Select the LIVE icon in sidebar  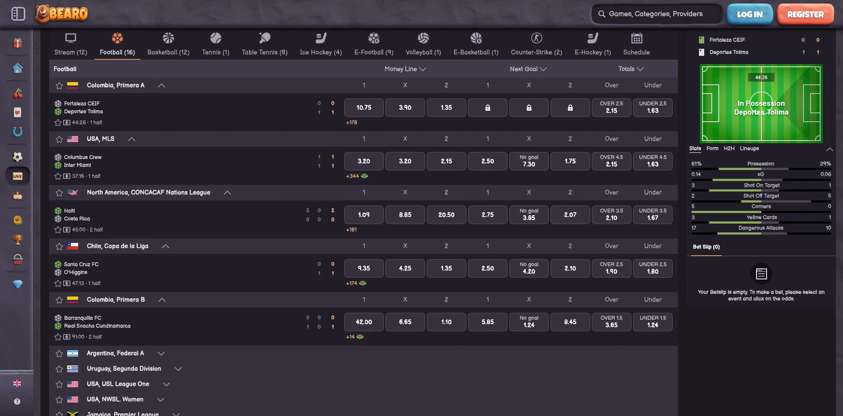tap(17, 176)
